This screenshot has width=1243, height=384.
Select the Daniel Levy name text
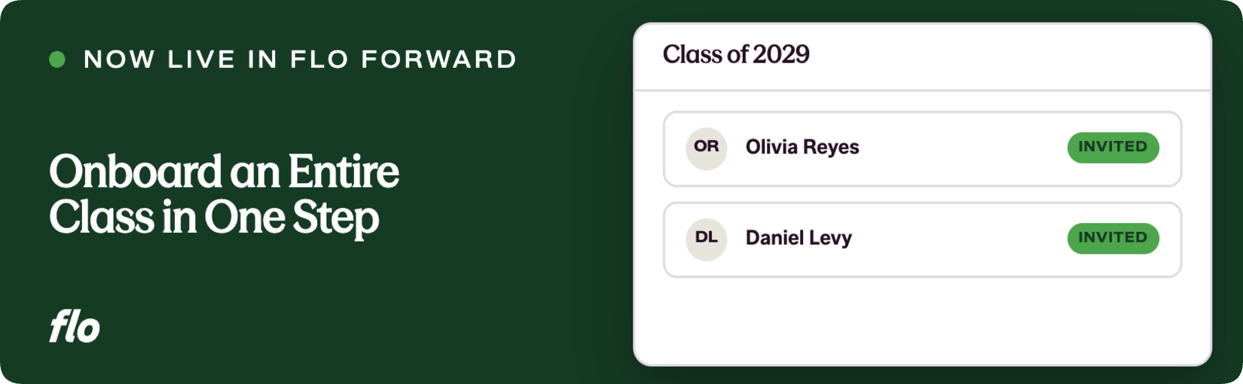799,239
